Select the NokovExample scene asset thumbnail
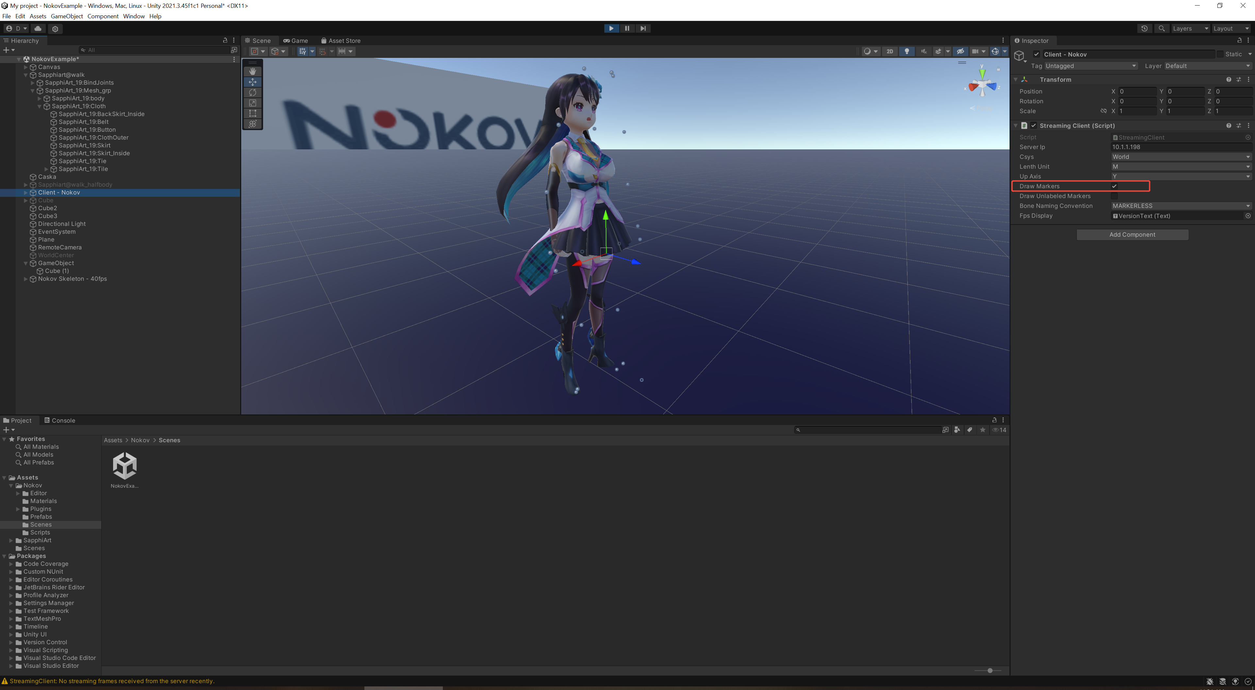 pos(125,470)
